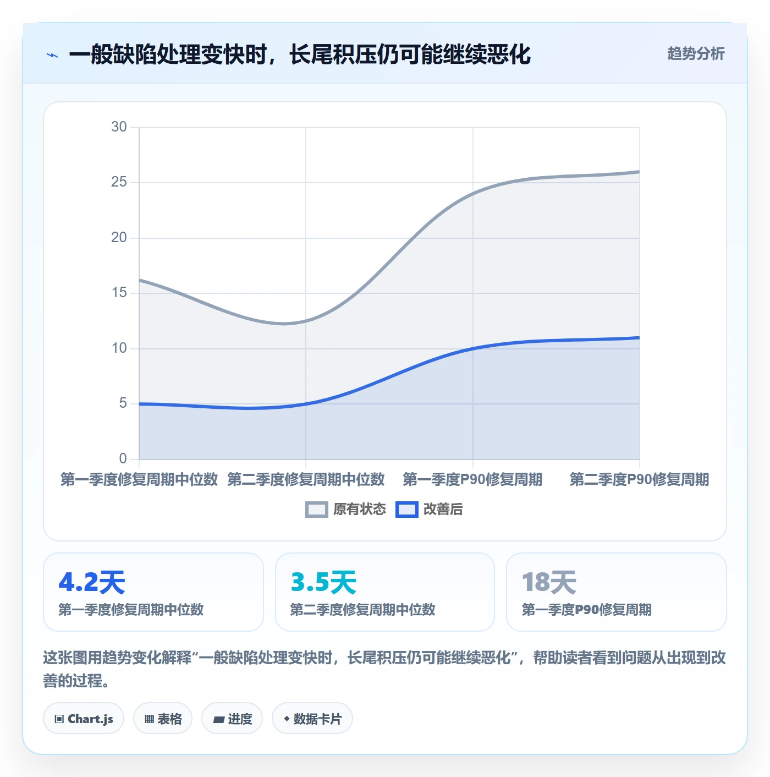This screenshot has width=770, height=777.
Task: Click the gray 原有状态 line endpoint at 第二季度P90
Action: [639, 172]
